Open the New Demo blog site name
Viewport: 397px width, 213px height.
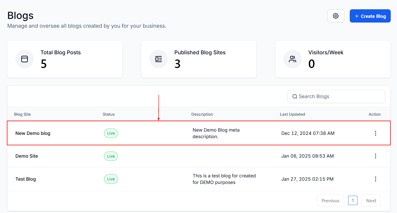point(33,133)
